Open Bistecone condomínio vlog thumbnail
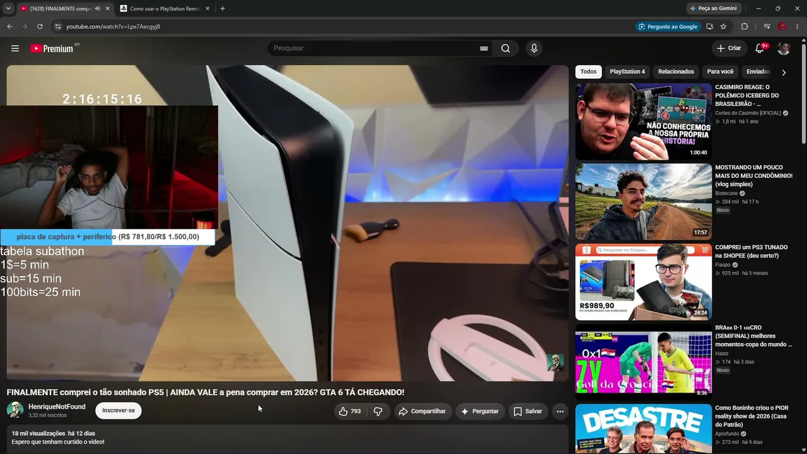Image resolution: width=807 pixels, height=454 pixels. pyautogui.click(x=644, y=202)
